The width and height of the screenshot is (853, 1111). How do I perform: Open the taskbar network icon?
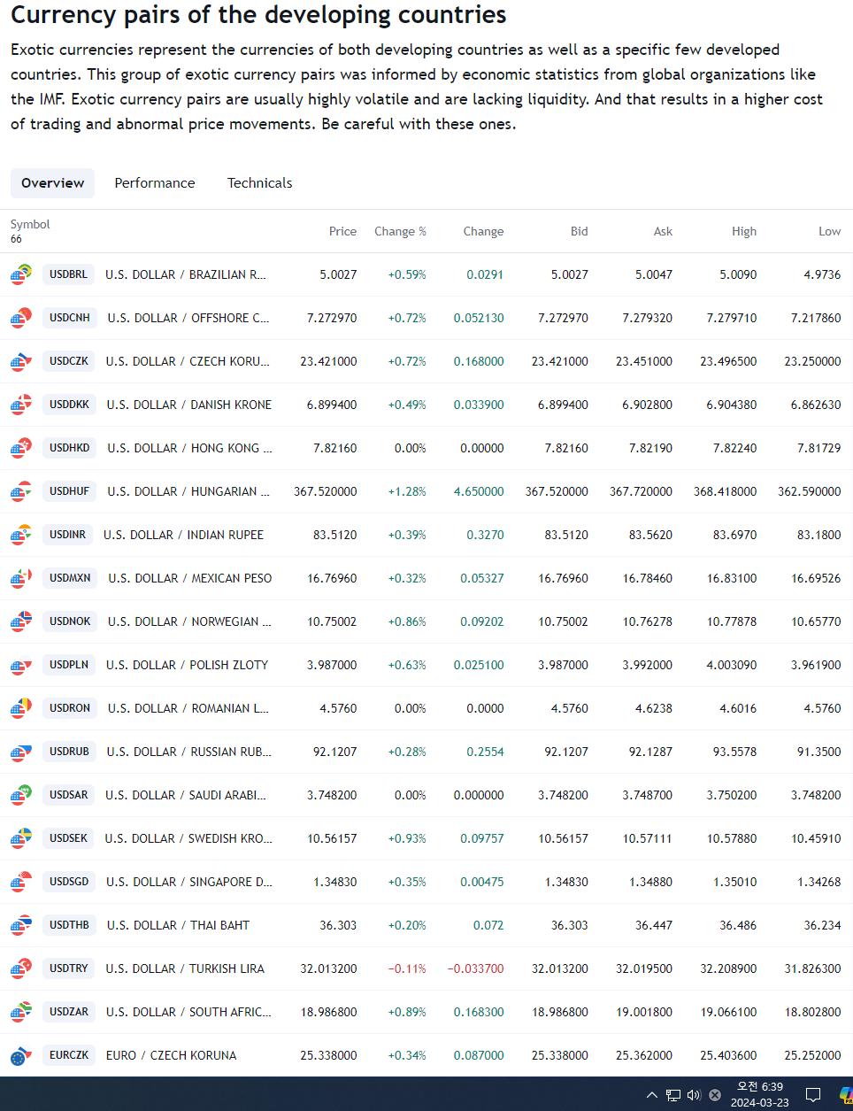pos(673,1095)
